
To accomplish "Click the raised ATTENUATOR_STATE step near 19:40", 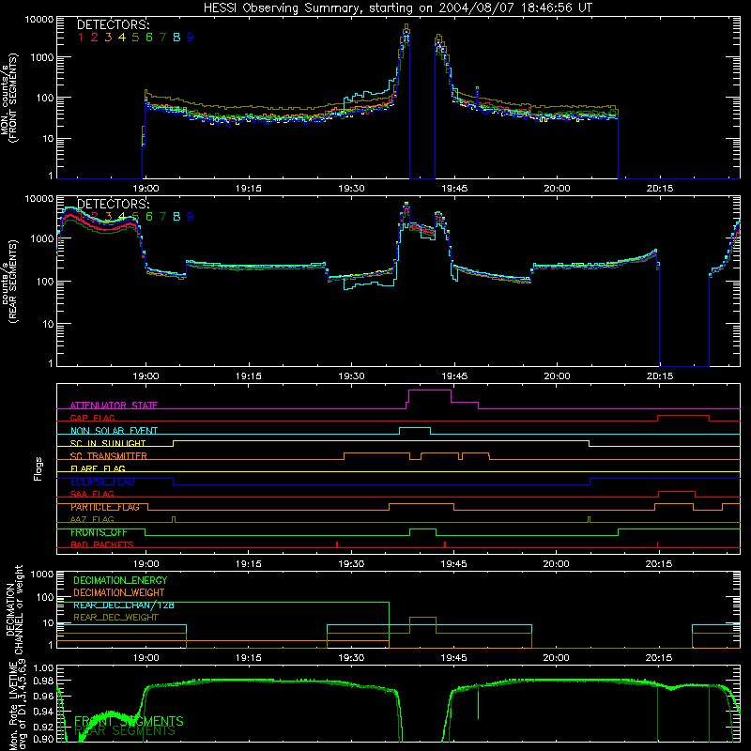I will pos(430,391).
